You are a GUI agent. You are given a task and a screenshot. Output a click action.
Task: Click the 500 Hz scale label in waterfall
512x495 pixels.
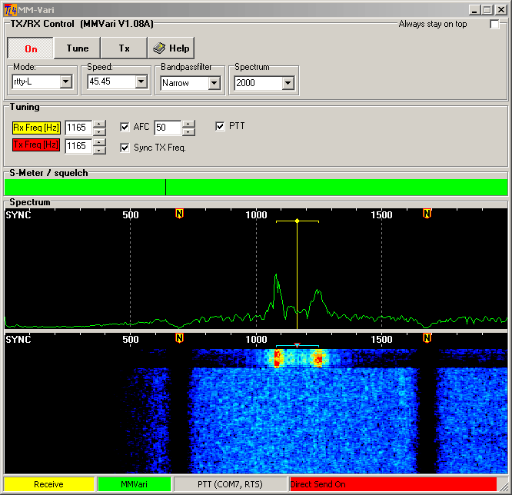point(131,339)
